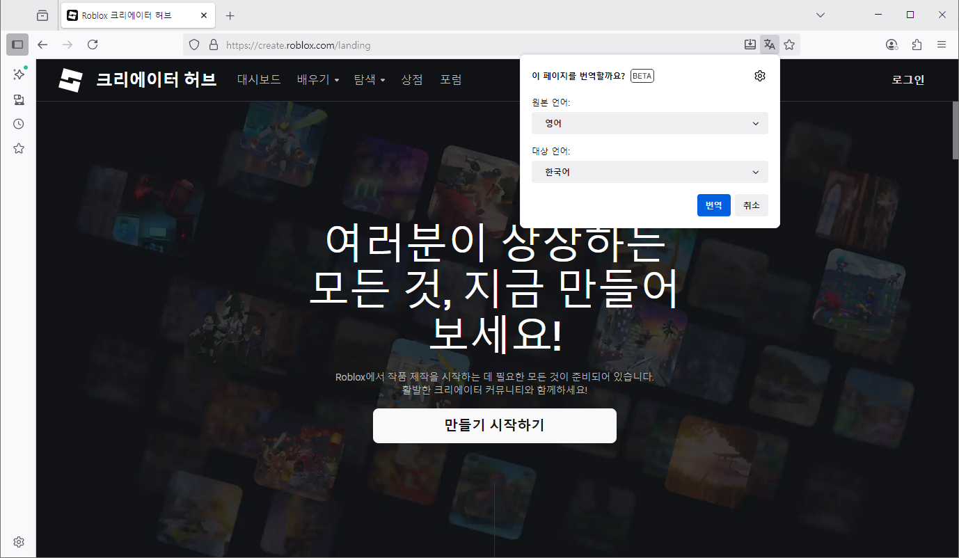Go back with the back arrow
The width and height of the screenshot is (959, 558).
(42, 45)
